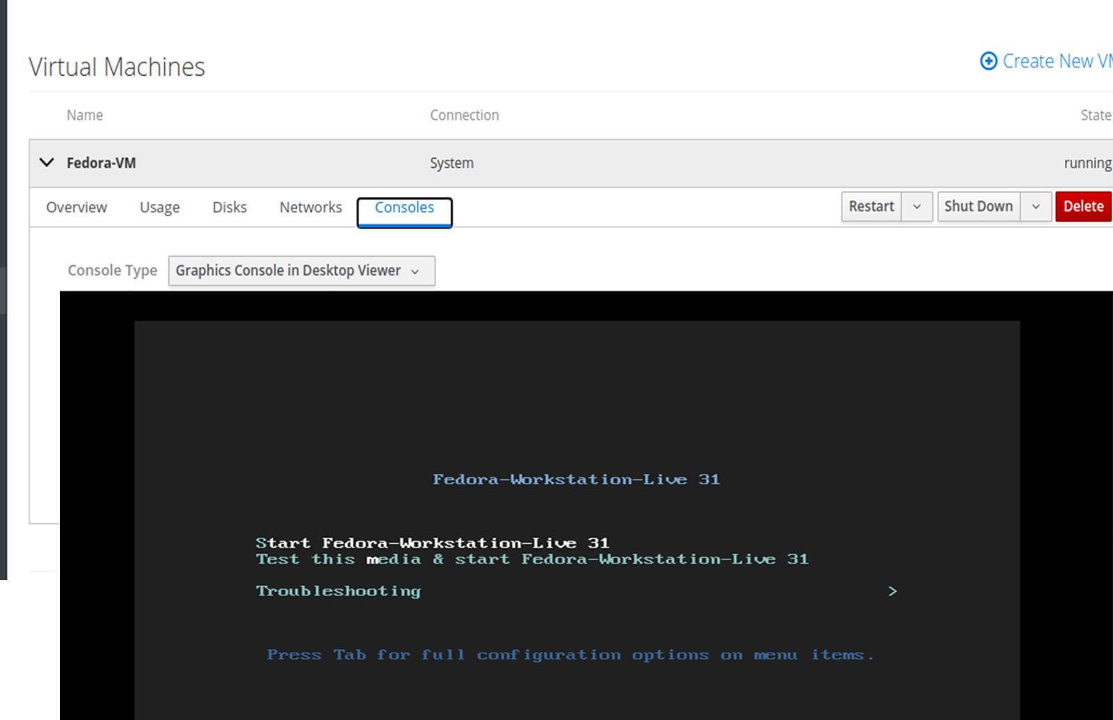Screen dimensions: 1113x720
Task: Click the Troubleshooting submenu arrow
Action: click(892, 591)
